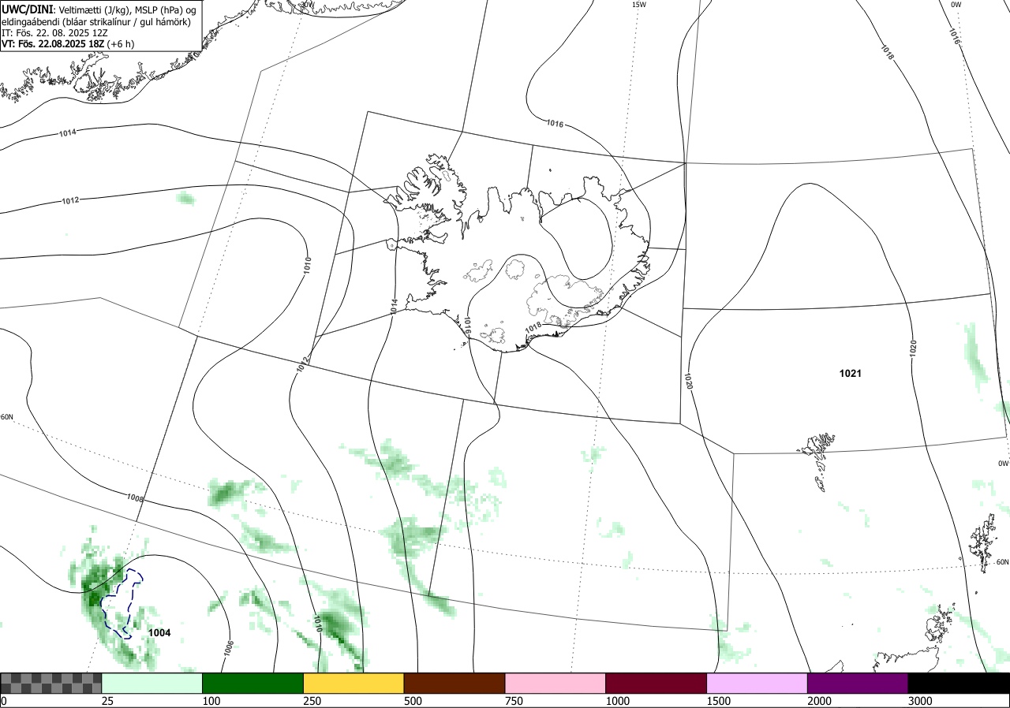Click the black legend swatch above 3000

959,683
